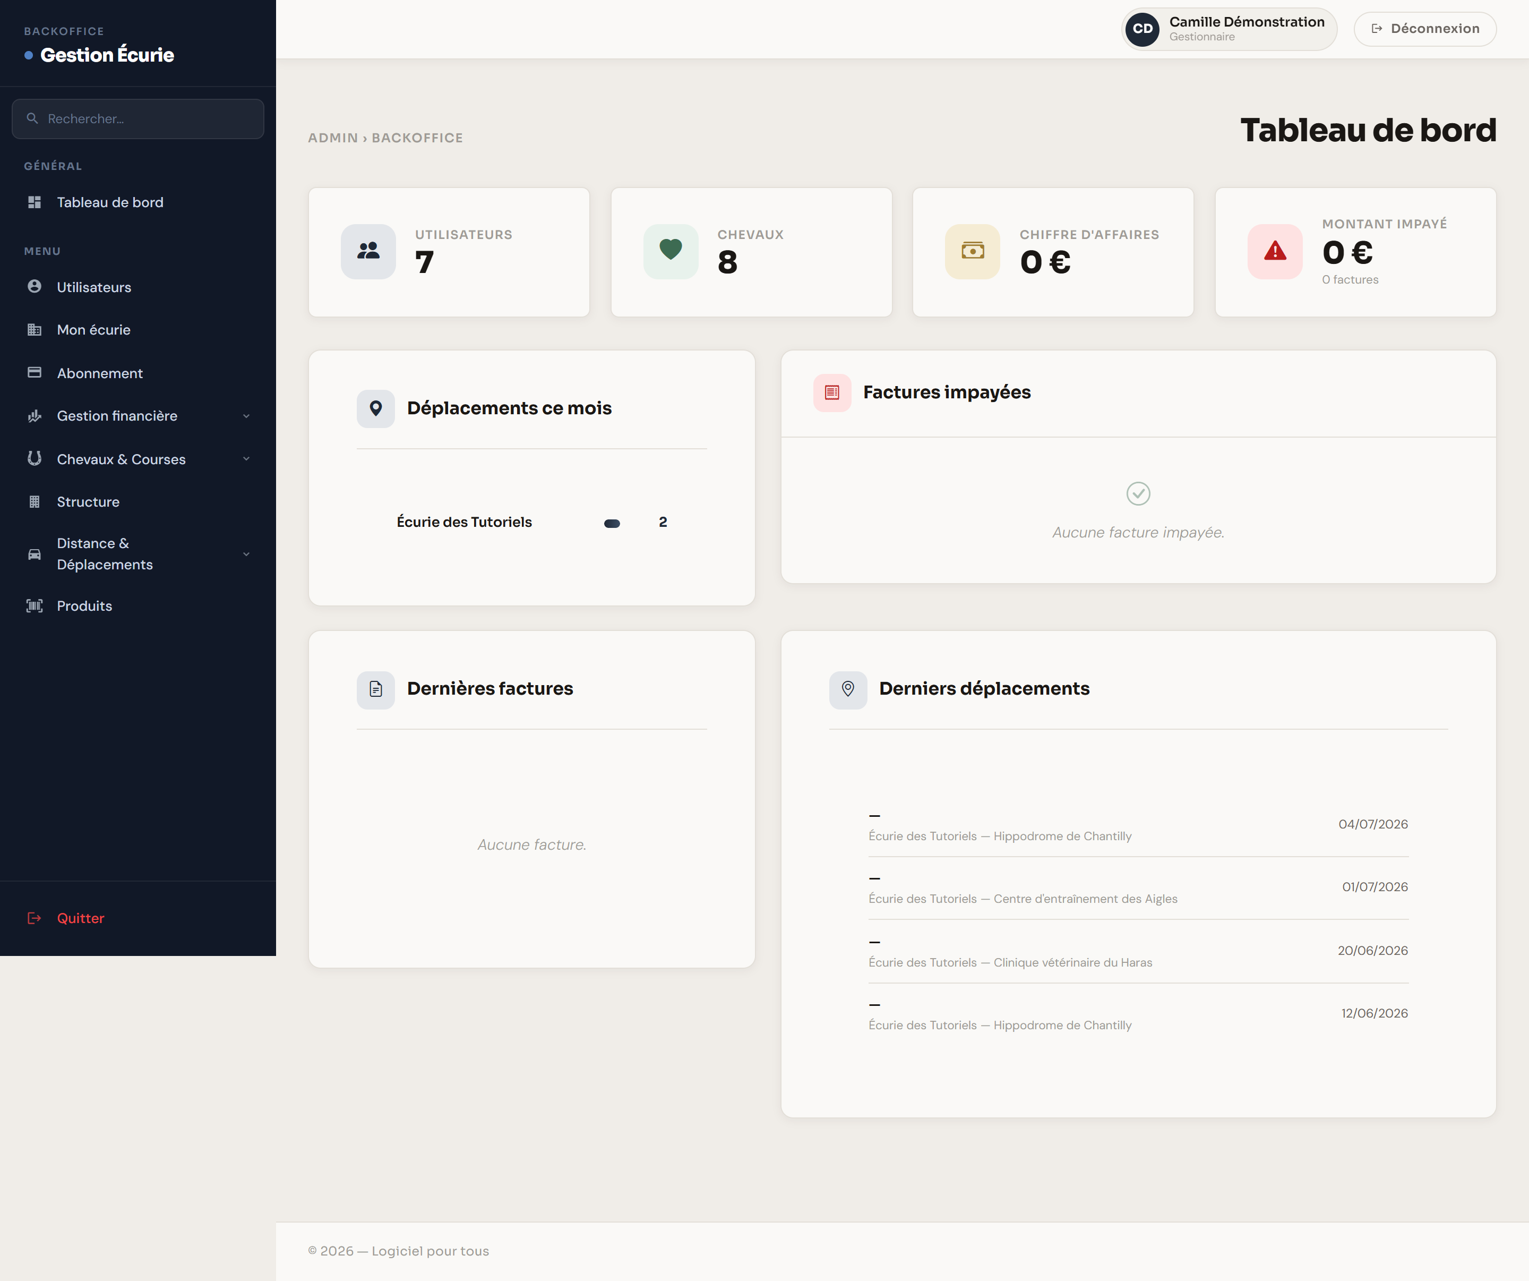Click the Distance & Déplacements car icon
The height and width of the screenshot is (1281, 1529).
coord(34,554)
